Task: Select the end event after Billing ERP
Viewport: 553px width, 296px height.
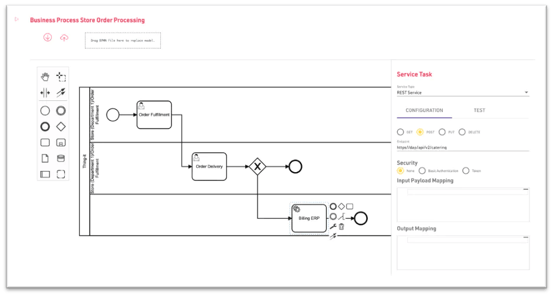Action: point(361,218)
